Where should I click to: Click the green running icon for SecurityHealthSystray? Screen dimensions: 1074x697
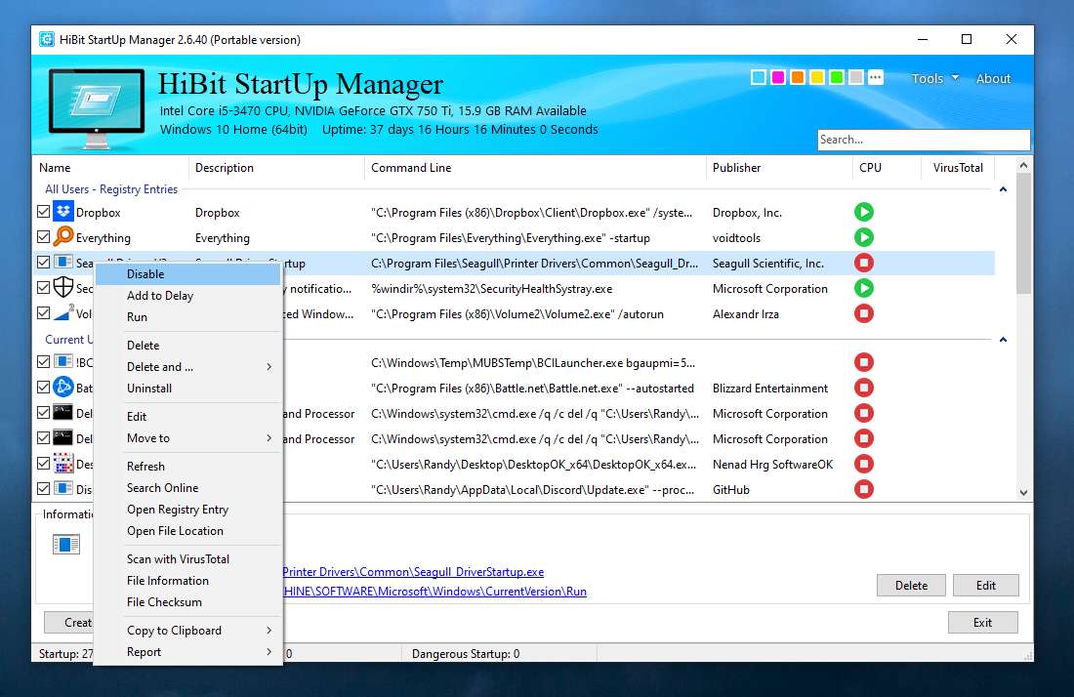click(x=864, y=288)
